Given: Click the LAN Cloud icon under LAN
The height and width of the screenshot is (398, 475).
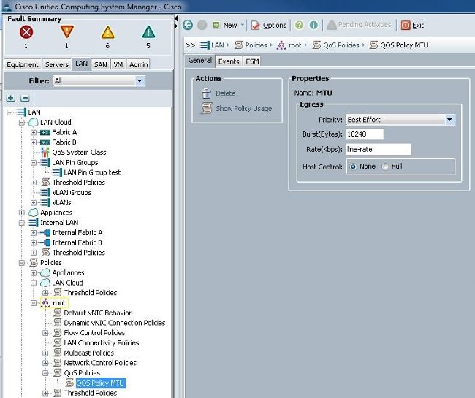Looking at the screenshot, I should pyautogui.click(x=34, y=123).
